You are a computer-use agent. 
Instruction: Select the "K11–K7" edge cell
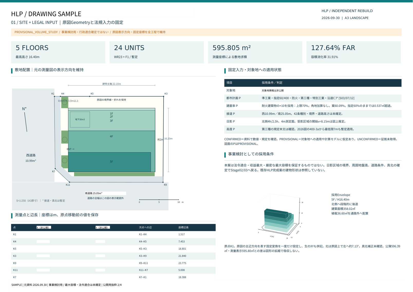click(x=144, y=270)
